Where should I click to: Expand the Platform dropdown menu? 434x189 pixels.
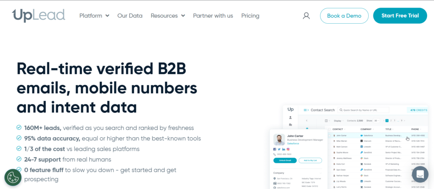pos(95,16)
